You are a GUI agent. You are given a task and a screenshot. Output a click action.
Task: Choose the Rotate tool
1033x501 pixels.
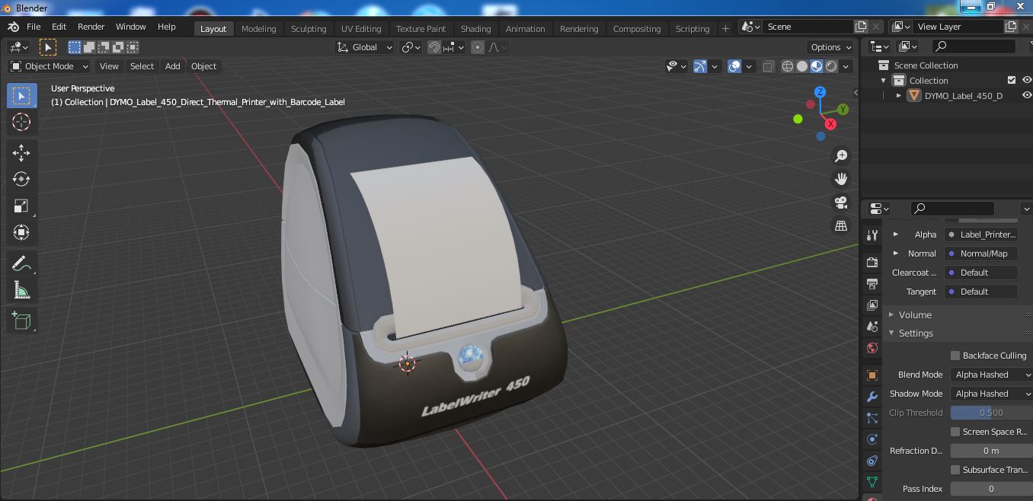tap(21, 179)
